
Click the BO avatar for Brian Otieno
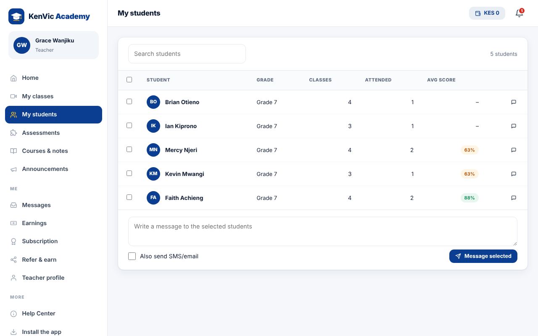[x=153, y=102]
